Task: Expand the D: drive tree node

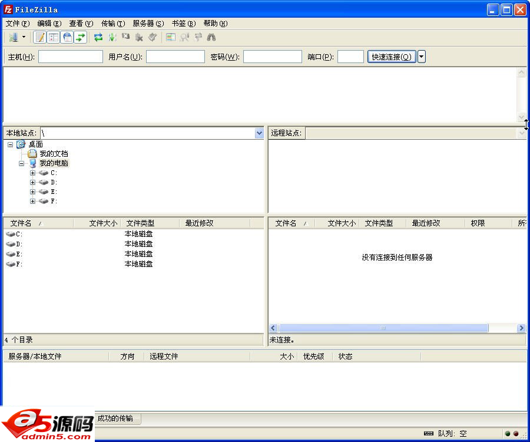Action: click(32, 182)
